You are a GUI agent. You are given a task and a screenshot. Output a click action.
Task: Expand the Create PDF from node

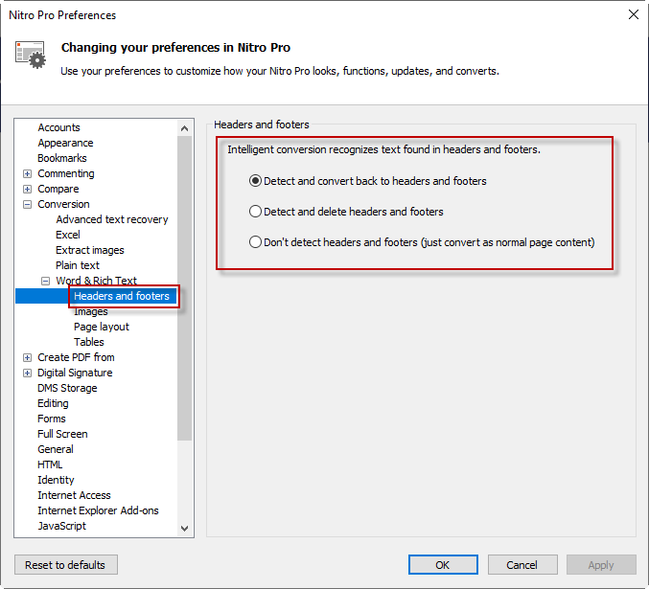point(28,357)
